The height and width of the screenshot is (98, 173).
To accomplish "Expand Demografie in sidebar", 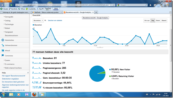I will [x=9, y=17].
